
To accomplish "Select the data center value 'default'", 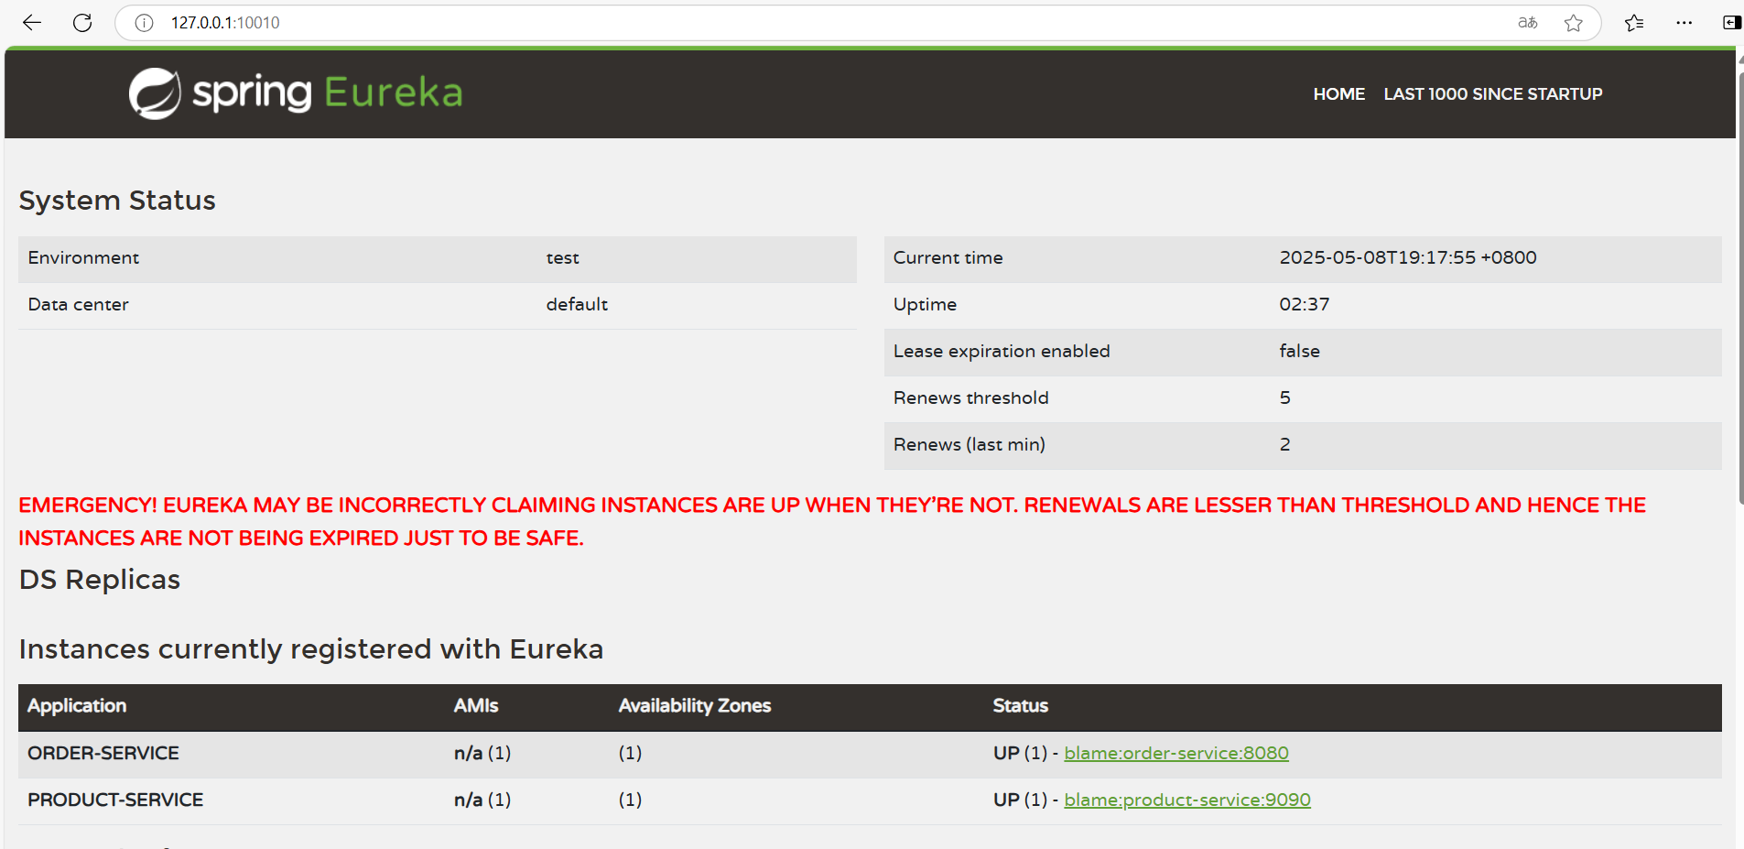I will (x=577, y=305).
